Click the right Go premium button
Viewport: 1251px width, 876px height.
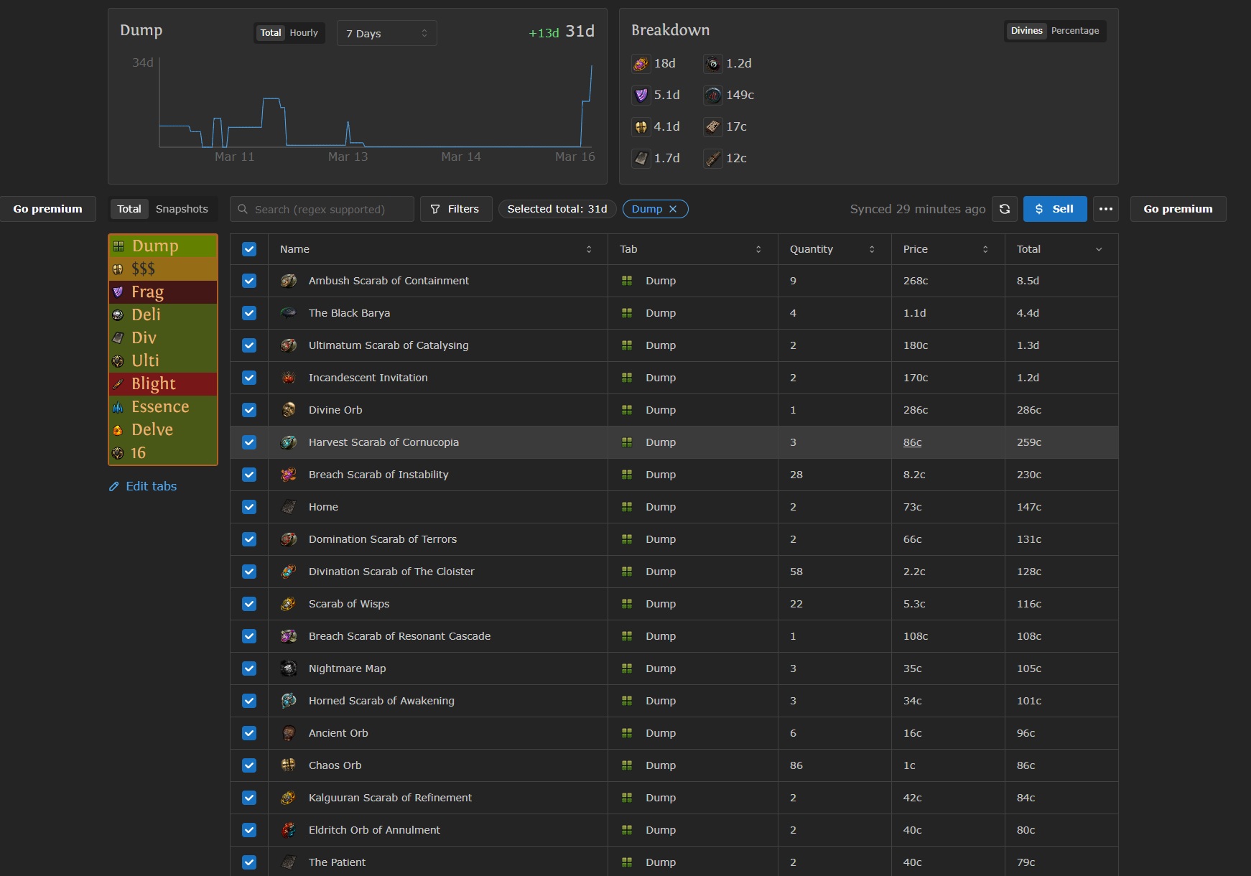point(1178,209)
